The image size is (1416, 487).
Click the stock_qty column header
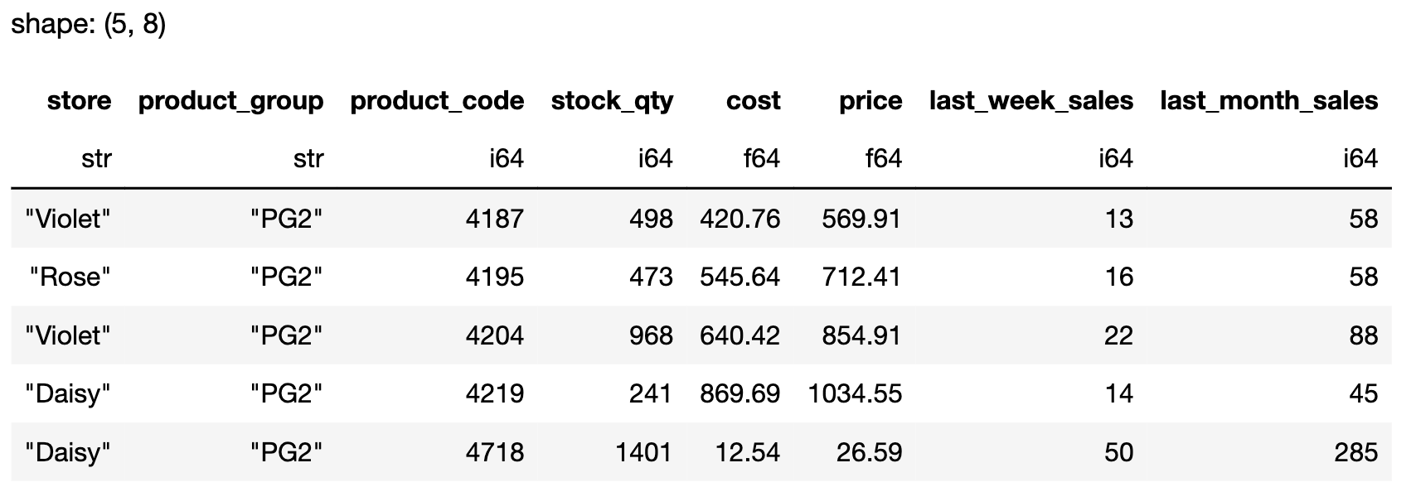[x=612, y=101]
